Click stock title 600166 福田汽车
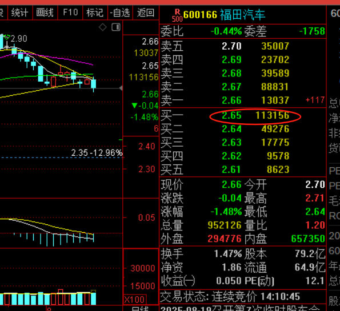 224,15
